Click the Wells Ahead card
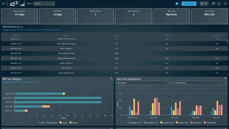The image size is (229, 129). coord(95,16)
